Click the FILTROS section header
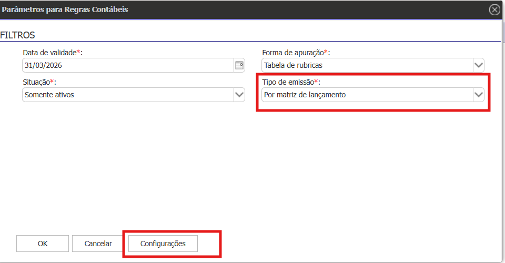 tap(18, 35)
